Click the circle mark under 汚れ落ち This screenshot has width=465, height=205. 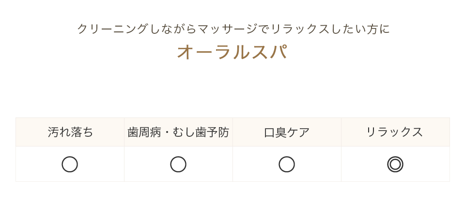coord(70,164)
